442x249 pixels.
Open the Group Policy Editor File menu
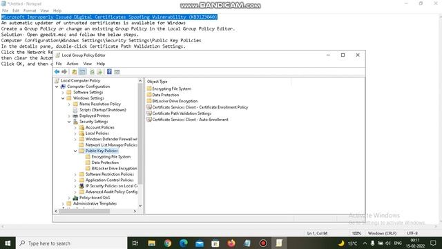(x=58, y=64)
